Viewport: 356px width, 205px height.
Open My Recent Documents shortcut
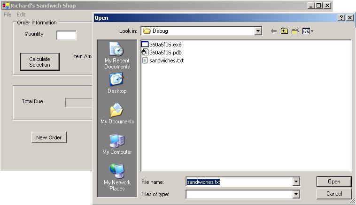click(x=117, y=56)
